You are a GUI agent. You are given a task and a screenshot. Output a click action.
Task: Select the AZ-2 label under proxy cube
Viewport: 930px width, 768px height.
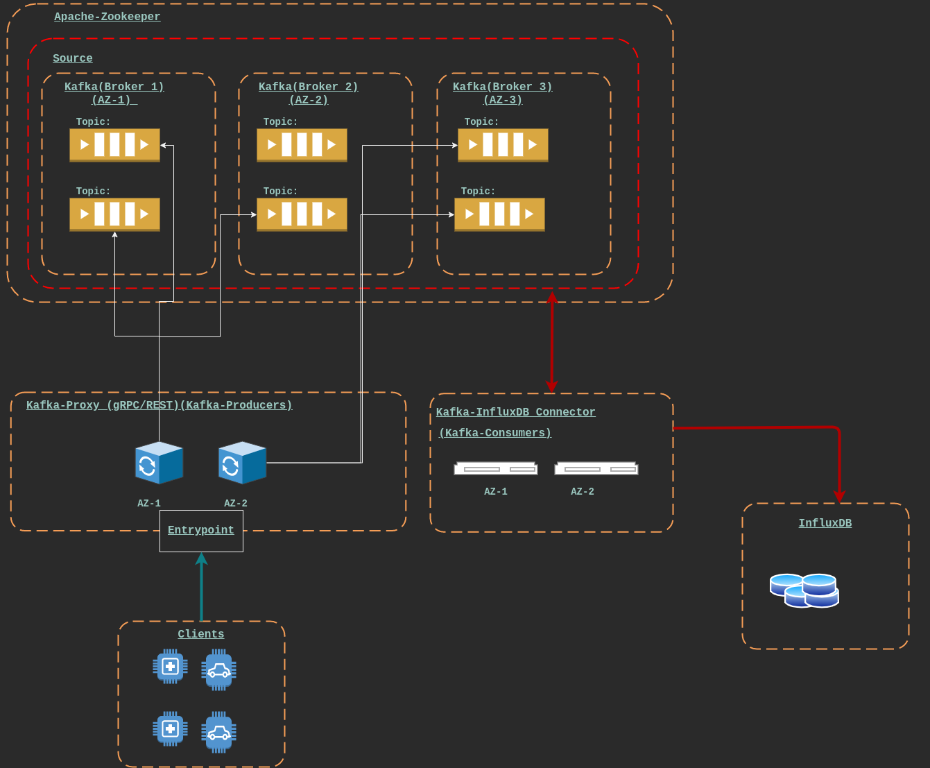(236, 503)
